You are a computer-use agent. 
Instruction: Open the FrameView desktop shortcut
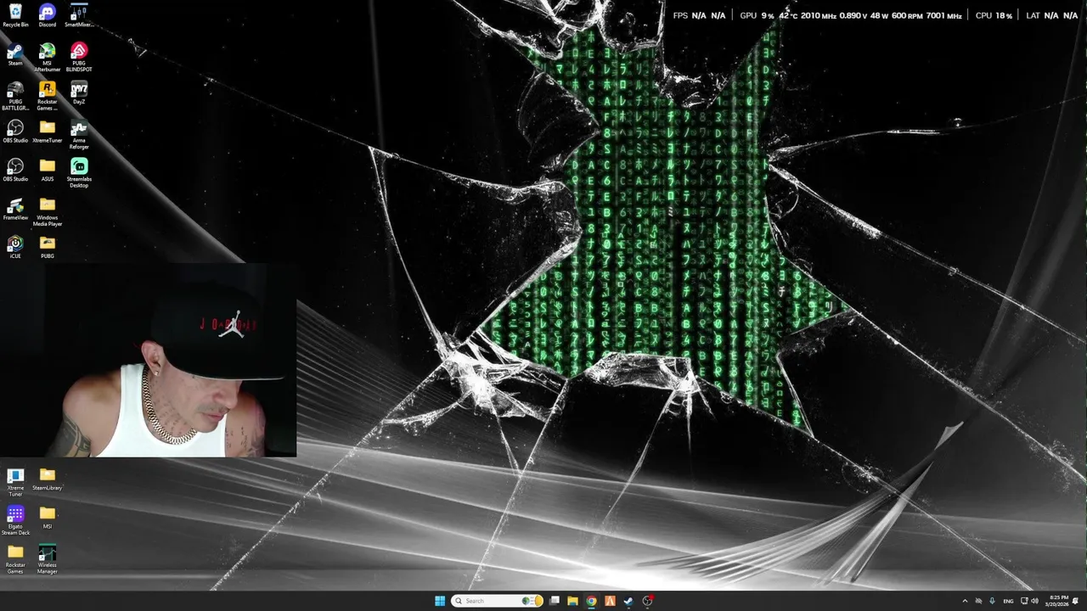[x=15, y=210]
